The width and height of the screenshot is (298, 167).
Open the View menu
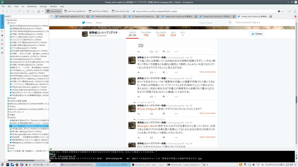[16, 6]
